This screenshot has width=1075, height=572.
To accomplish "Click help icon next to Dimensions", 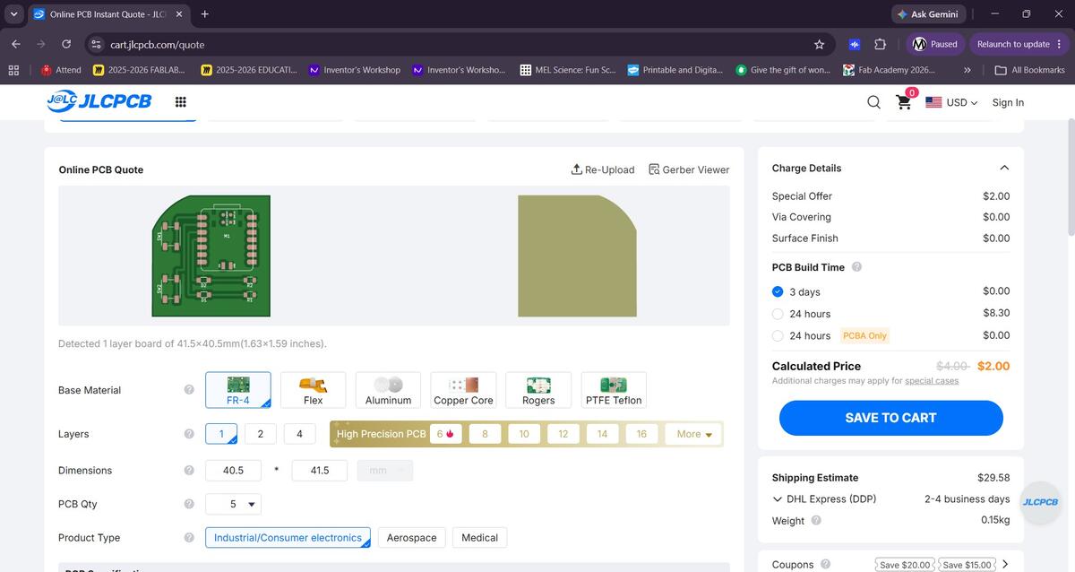I will [189, 471].
